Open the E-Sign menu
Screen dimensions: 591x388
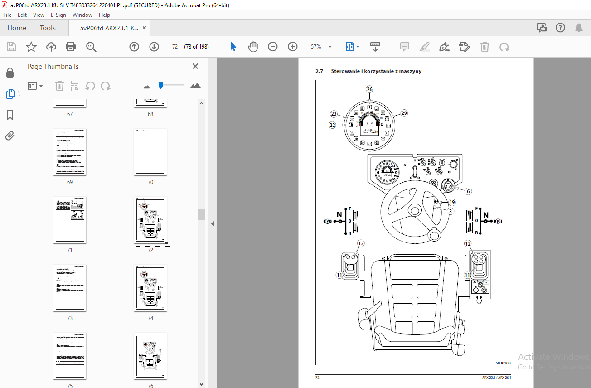click(58, 15)
